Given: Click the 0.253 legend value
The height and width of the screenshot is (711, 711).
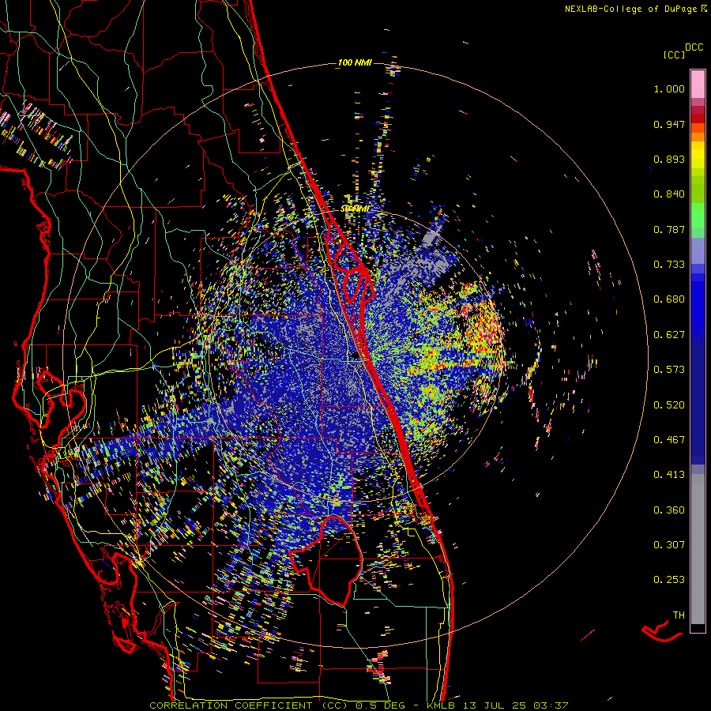Looking at the screenshot, I should [669, 580].
